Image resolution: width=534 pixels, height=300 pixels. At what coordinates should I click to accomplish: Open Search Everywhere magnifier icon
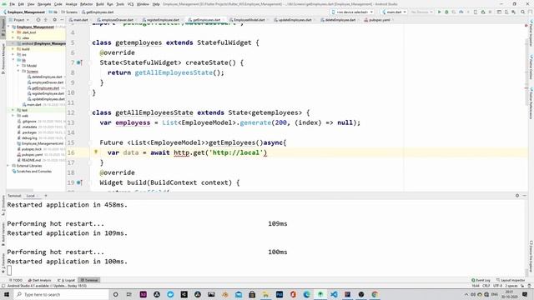click(x=523, y=12)
